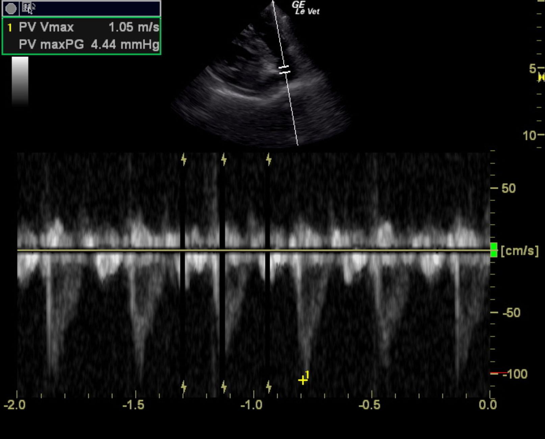Click the 10 cm depth scale label
545x439 pixels.
coord(529,135)
